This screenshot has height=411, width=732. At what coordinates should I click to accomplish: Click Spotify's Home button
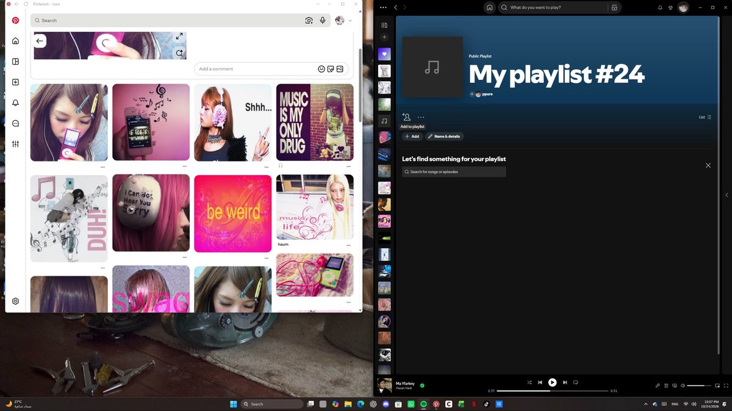[x=489, y=7]
